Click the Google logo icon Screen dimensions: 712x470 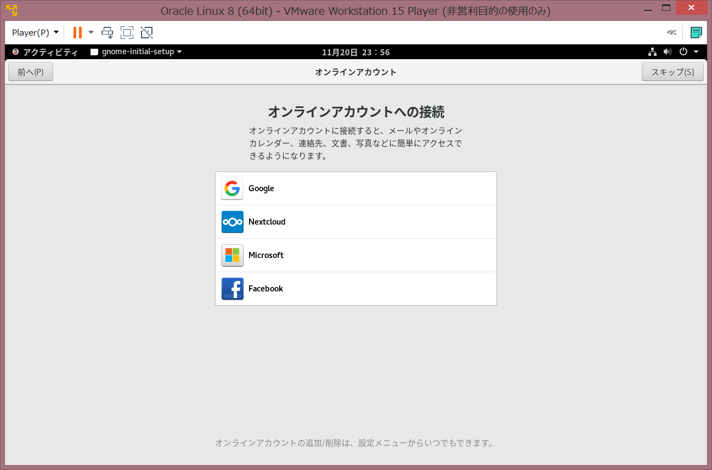pyautogui.click(x=232, y=188)
